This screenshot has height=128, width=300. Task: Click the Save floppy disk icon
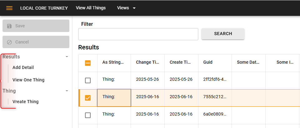(9, 26)
